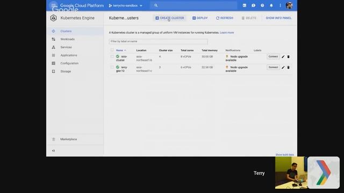Image resolution: width=344 pixels, height=193 pixels.
Task: Click the Workloads sidebar icon
Action: coord(53,39)
